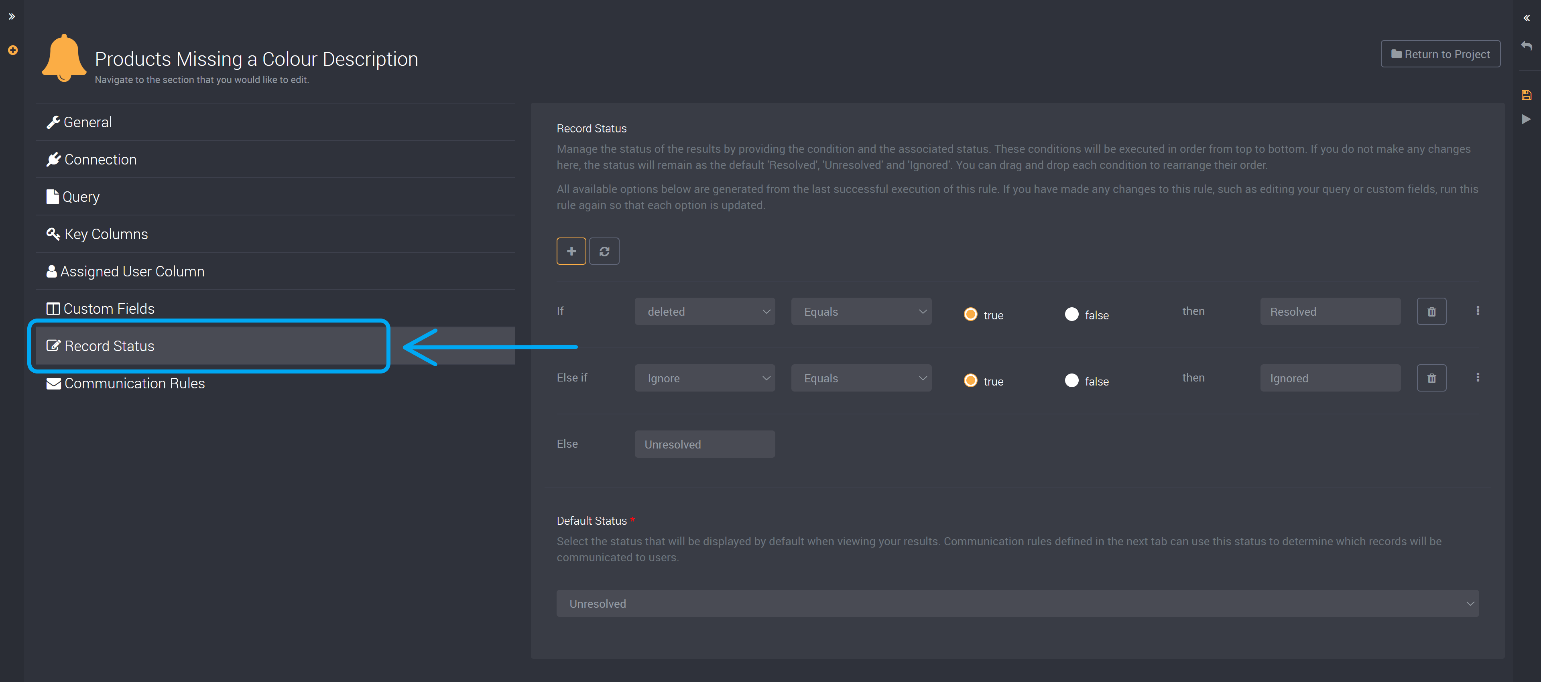Open the Connection section
This screenshot has width=1541, height=682.
coord(275,160)
